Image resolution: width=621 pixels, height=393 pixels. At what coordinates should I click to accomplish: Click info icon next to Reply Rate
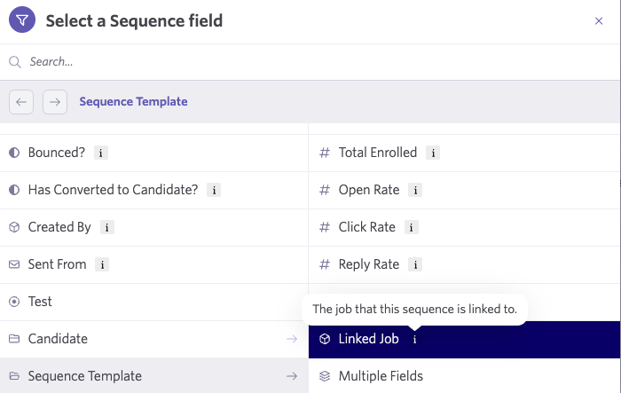tap(415, 264)
